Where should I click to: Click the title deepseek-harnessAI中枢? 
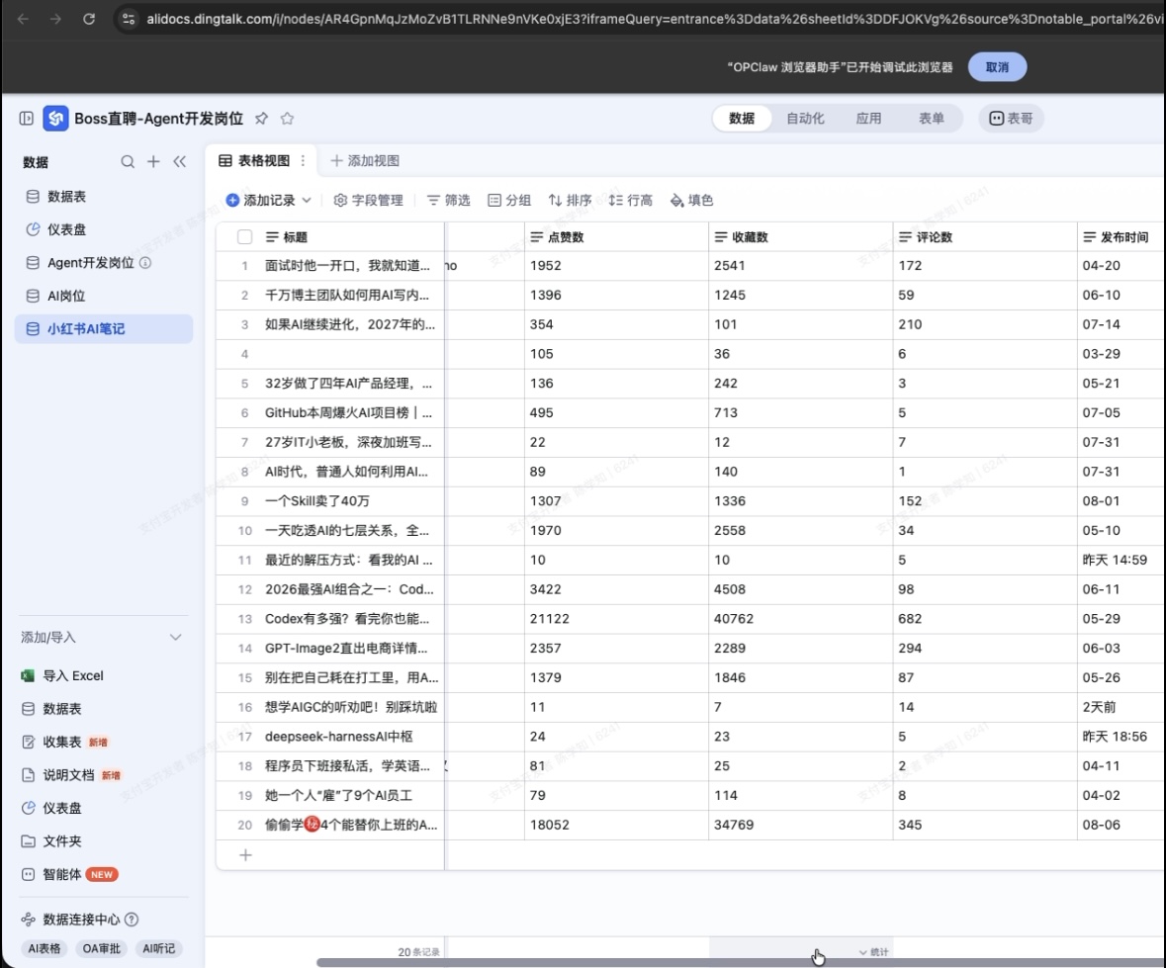click(338, 736)
